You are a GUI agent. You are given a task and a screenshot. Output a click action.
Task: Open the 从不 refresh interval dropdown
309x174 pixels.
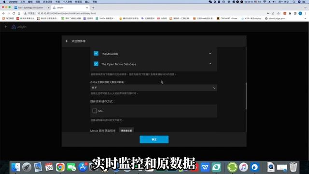click(154, 88)
